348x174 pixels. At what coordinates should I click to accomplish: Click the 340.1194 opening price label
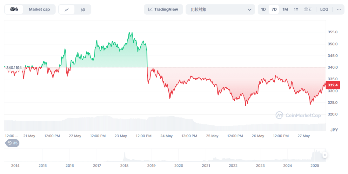coord(14,68)
